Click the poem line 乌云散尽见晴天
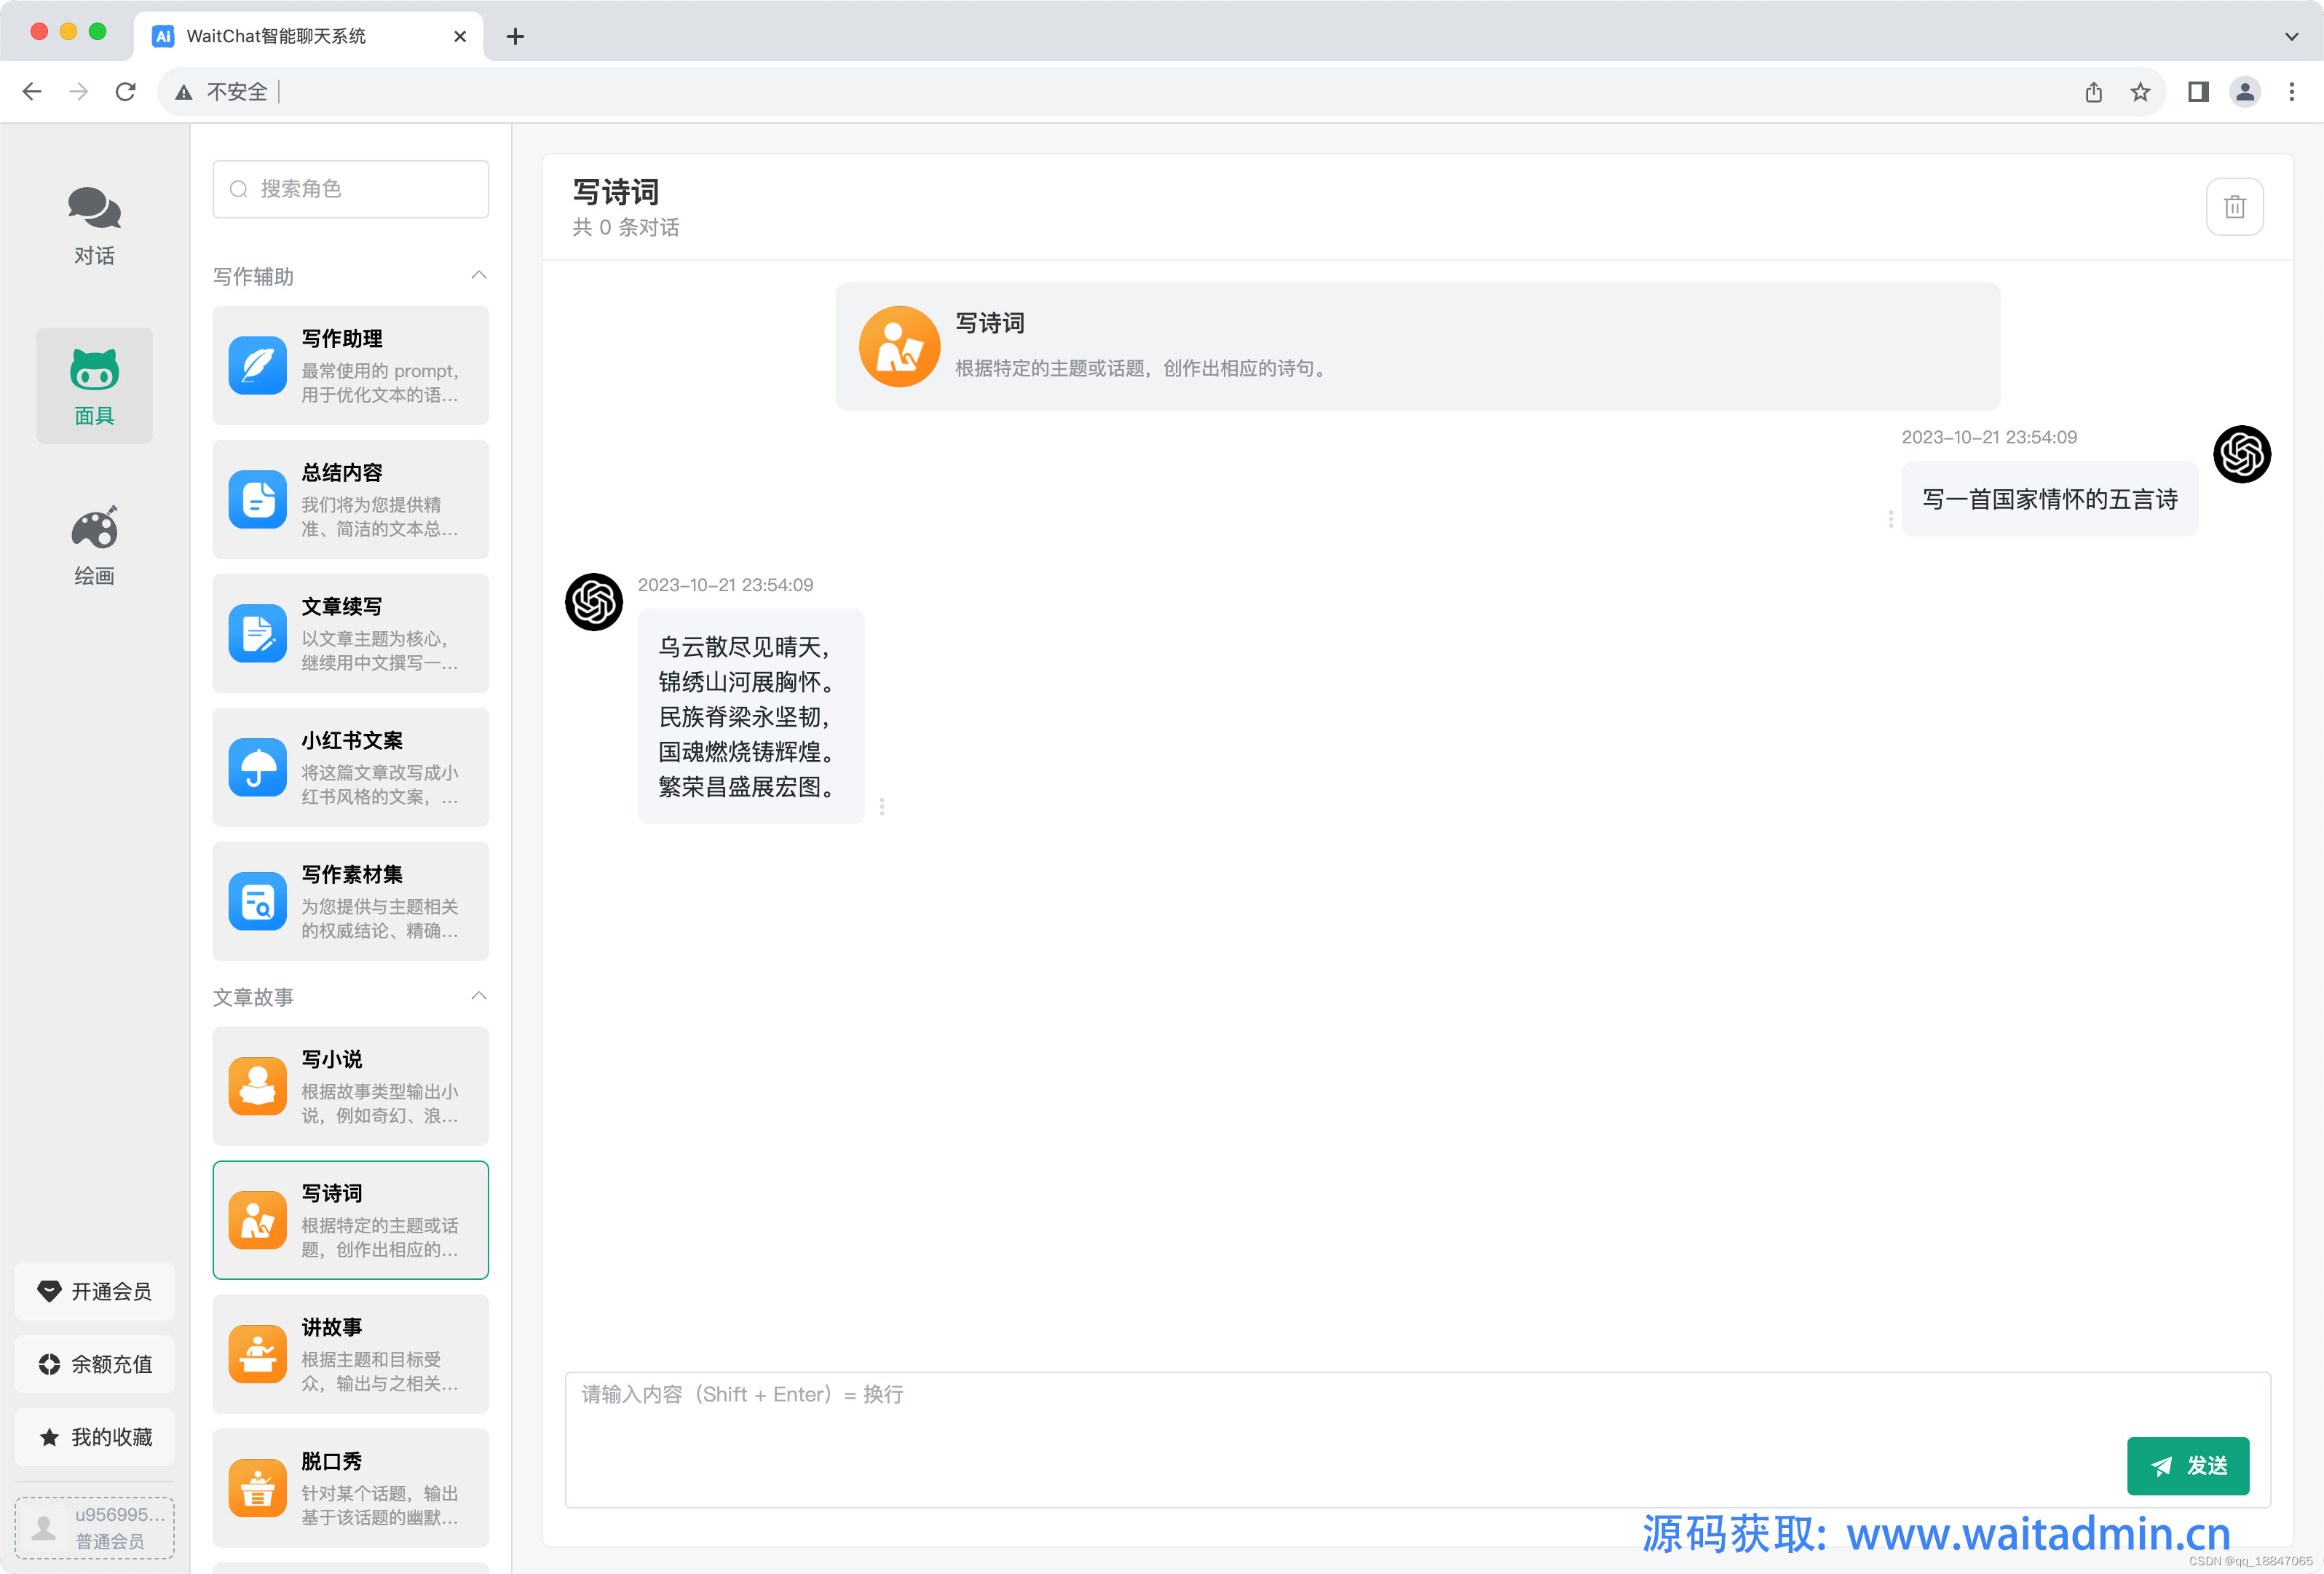This screenshot has width=2324, height=1574. [x=743, y=647]
